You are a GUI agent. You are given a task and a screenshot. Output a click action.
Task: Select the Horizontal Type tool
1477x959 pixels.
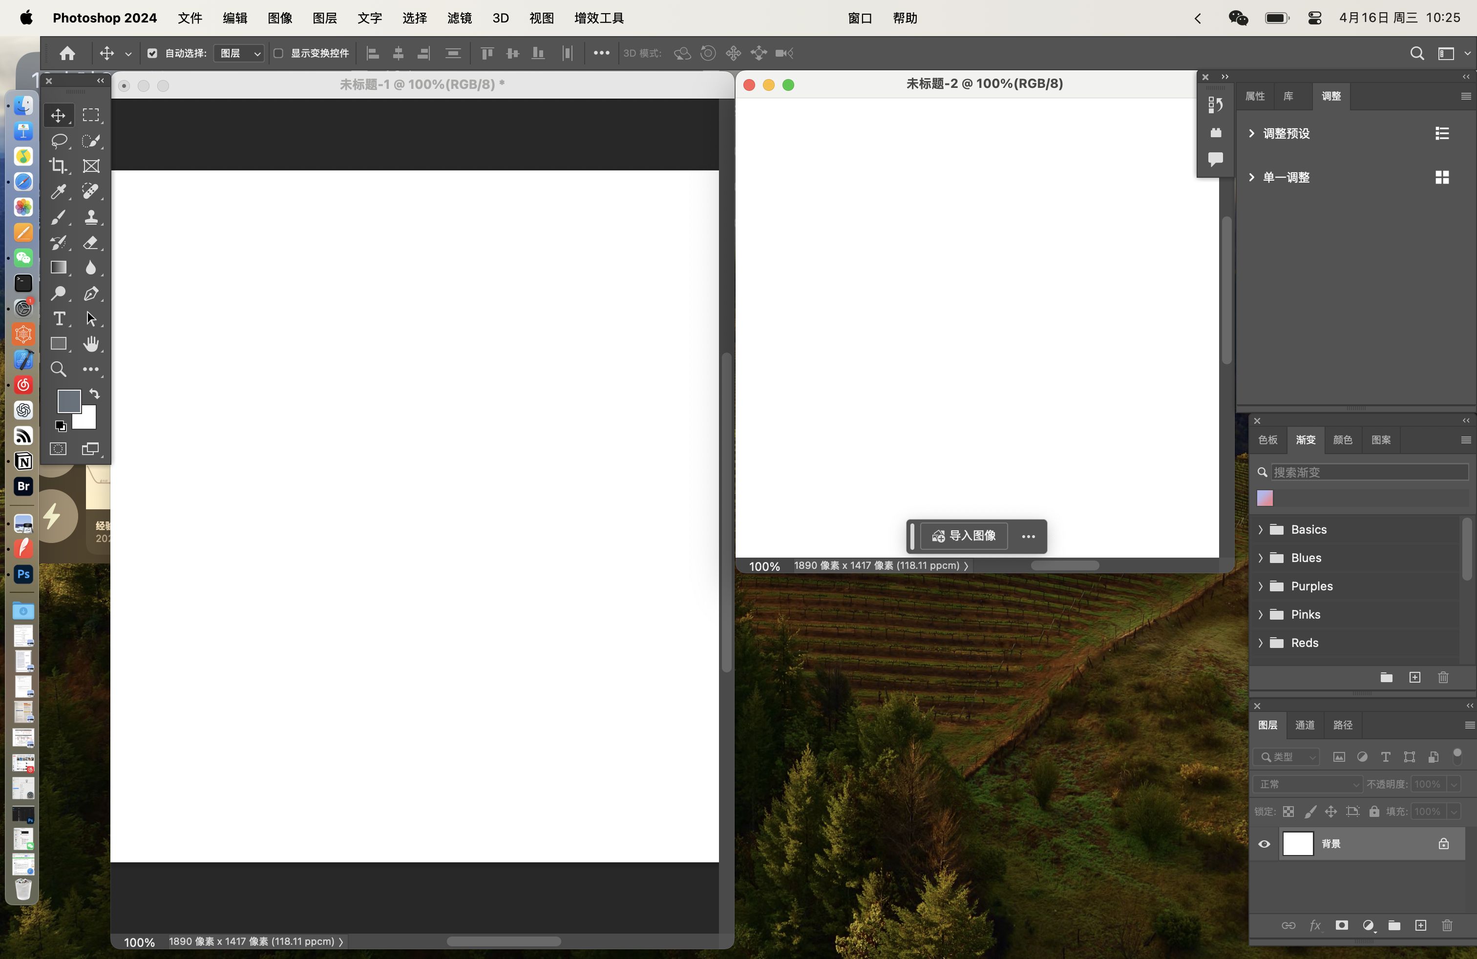click(x=59, y=319)
